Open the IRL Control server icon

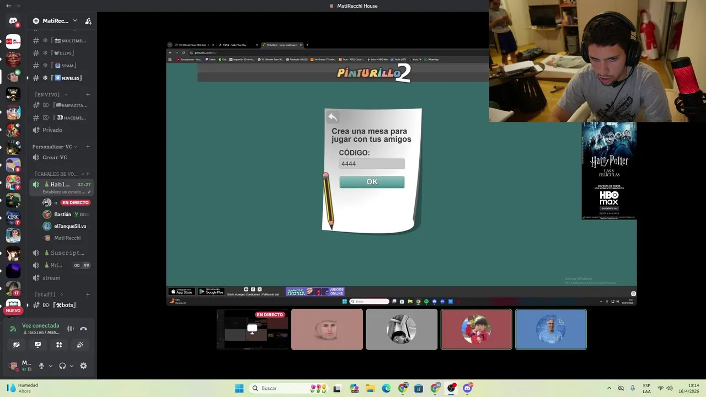coord(13,41)
